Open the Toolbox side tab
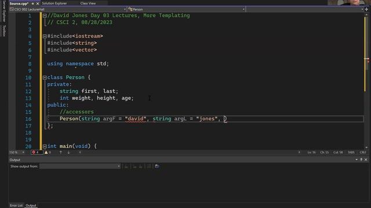 [4, 31]
